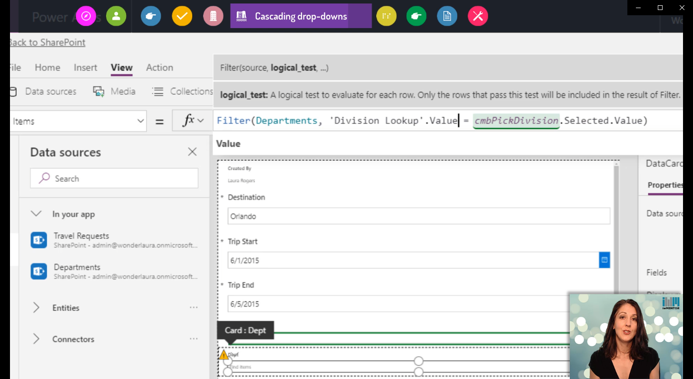Click the Data sources search box
Viewport: 693px width, 379px height.
click(x=114, y=179)
